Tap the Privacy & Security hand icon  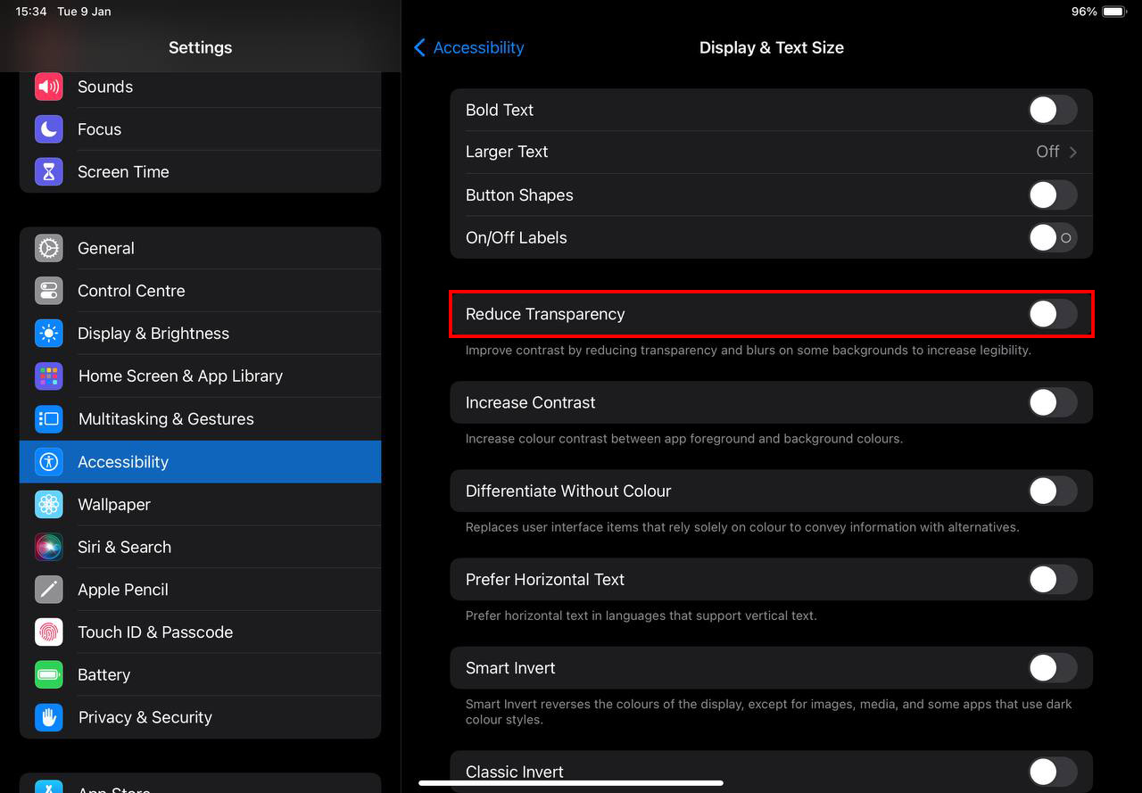tap(49, 717)
